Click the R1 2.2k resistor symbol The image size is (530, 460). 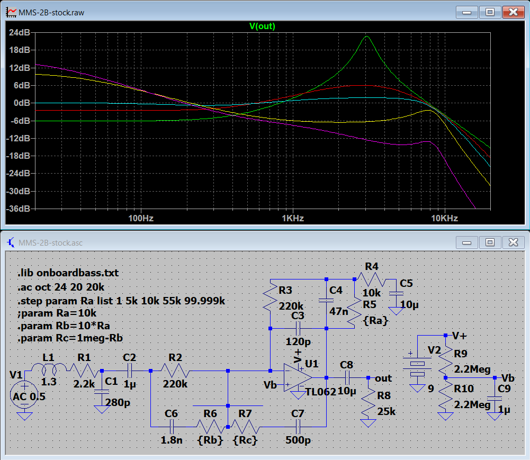tap(85, 371)
